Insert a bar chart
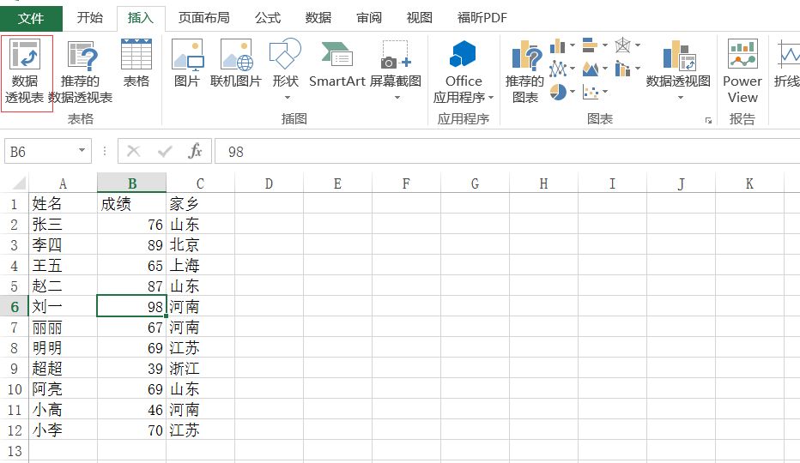The width and height of the screenshot is (800, 463). (590, 45)
